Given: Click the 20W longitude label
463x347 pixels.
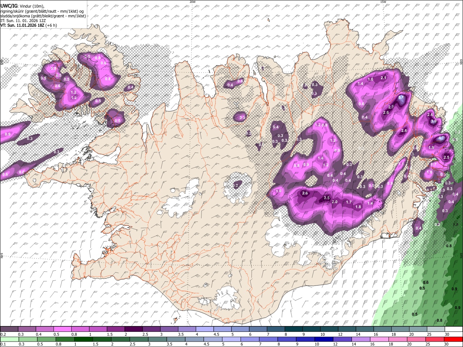Looking at the screenshot, I should pos(192,2).
